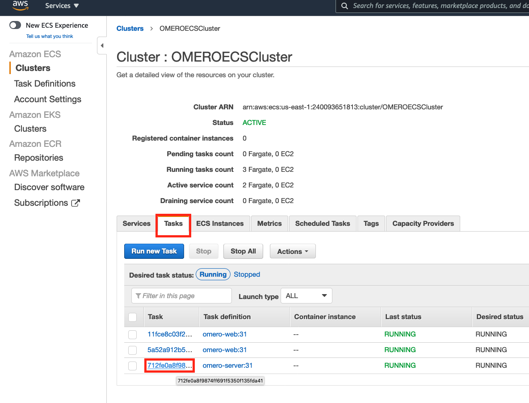Click '2 Fargate, 0 EC2' active service value
Image resolution: width=529 pixels, height=403 pixels.
click(x=268, y=185)
